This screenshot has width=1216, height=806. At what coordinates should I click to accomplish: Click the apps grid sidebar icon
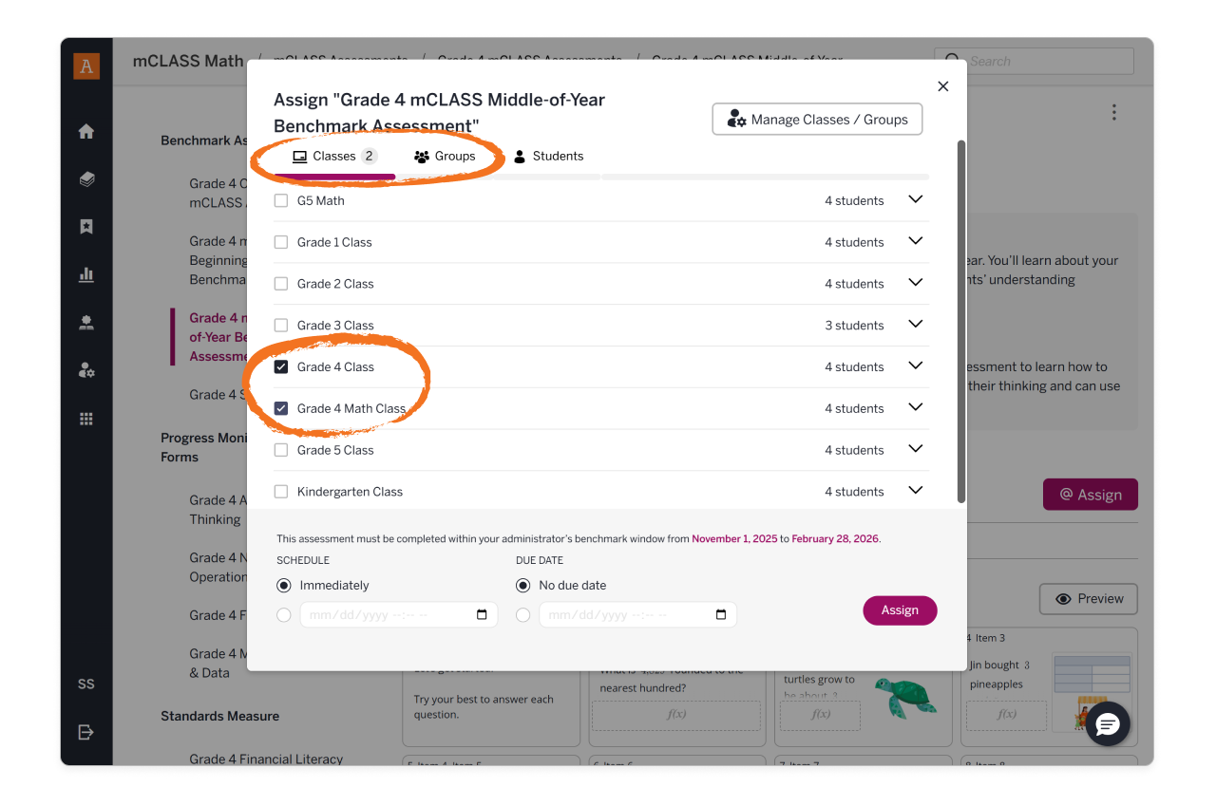[x=86, y=419]
